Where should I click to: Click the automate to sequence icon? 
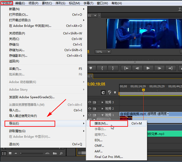pos(55,153)
